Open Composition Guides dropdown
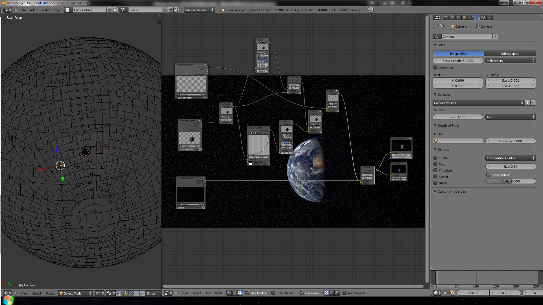 (x=511, y=158)
